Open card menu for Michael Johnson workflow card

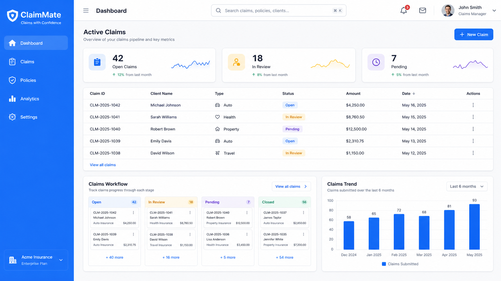click(x=133, y=213)
